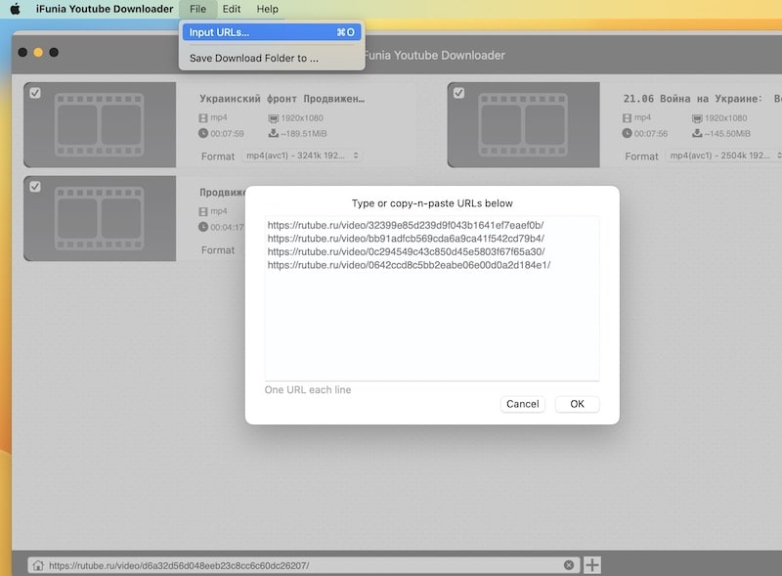The width and height of the screenshot is (782, 576).
Task: Toggle the checkbox on the 21.06 video
Action: point(458,93)
